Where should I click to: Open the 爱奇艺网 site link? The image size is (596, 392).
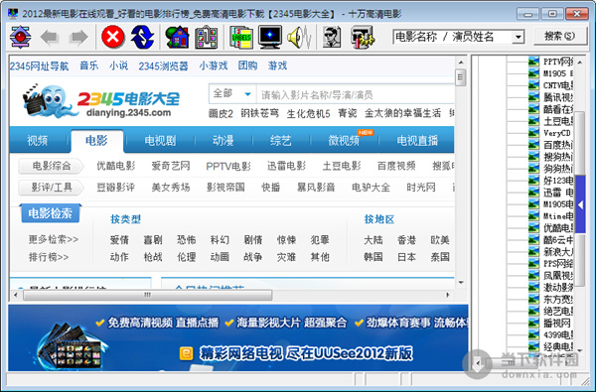pyautogui.click(x=171, y=166)
